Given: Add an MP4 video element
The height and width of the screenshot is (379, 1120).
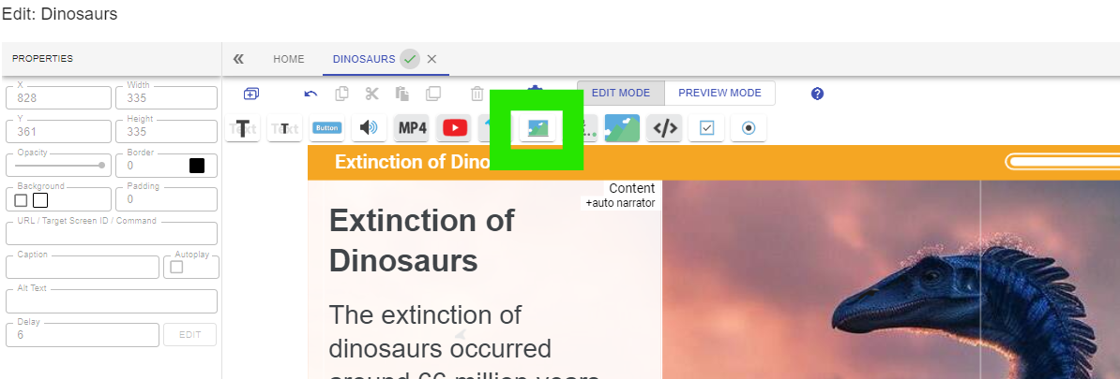Looking at the screenshot, I should click(x=412, y=128).
